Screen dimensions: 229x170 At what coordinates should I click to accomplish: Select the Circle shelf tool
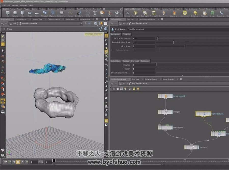[x=88, y=14]
